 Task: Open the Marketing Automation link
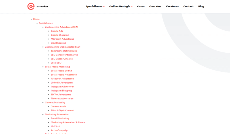pos(57,114)
